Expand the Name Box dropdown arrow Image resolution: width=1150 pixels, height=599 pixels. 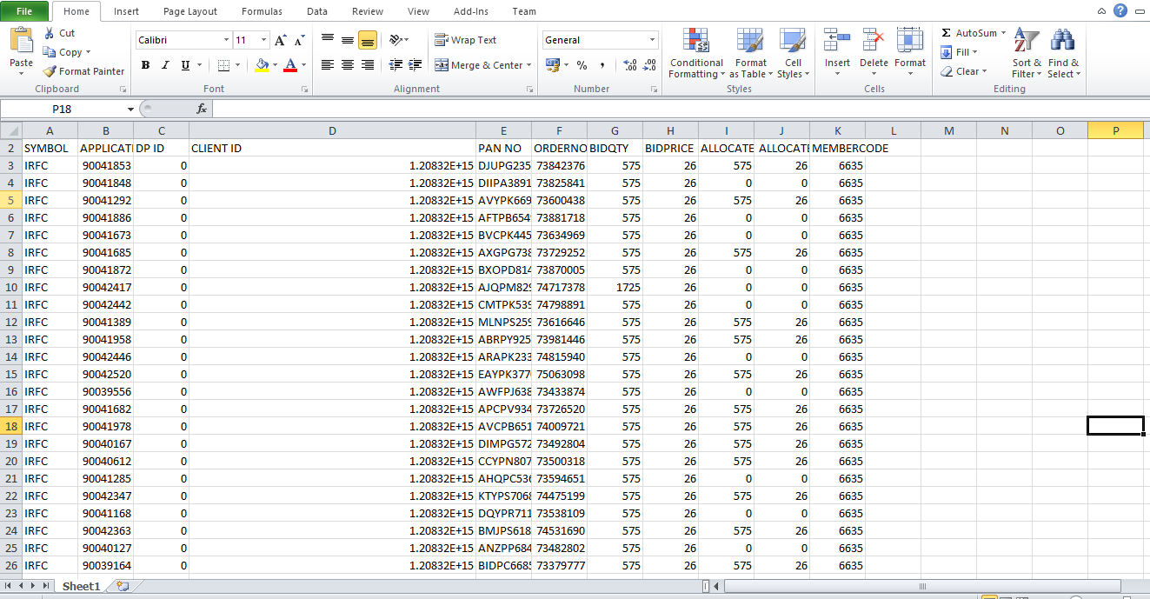coord(130,109)
